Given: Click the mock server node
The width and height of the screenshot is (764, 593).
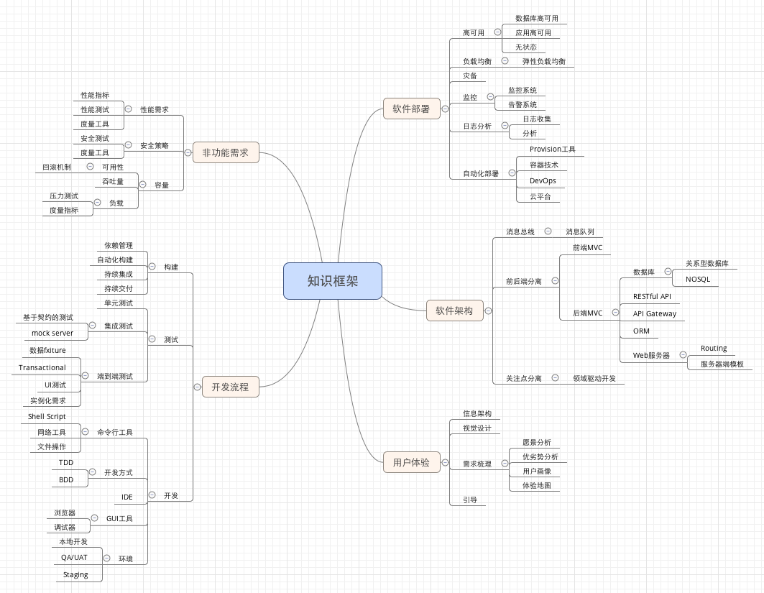Looking at the screenshot, I should pyautogui.click(x=52, y=334).
